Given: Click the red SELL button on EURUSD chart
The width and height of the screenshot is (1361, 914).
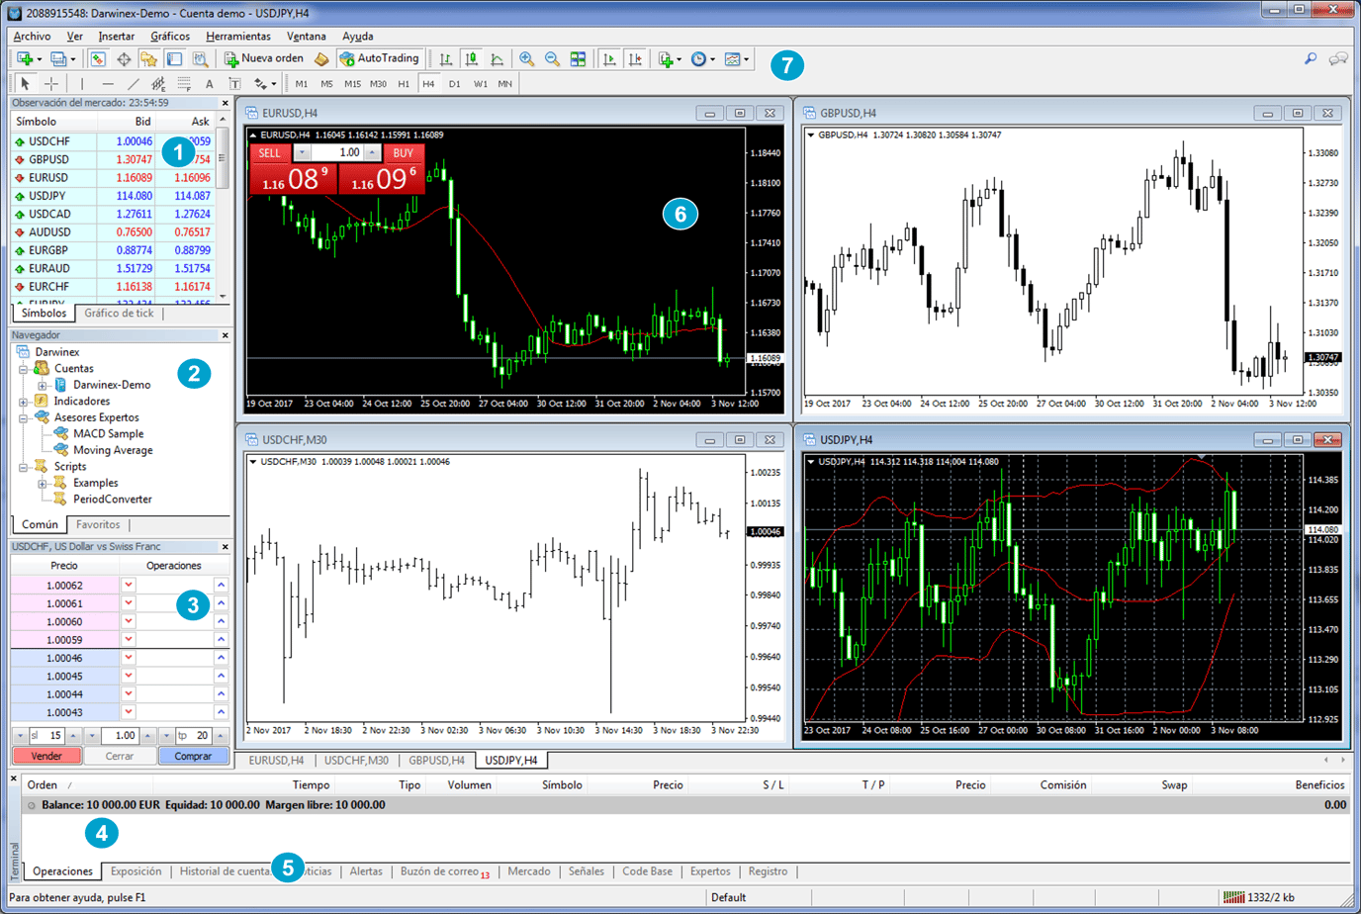Looking at the screenshot, I should pos(269,153).
